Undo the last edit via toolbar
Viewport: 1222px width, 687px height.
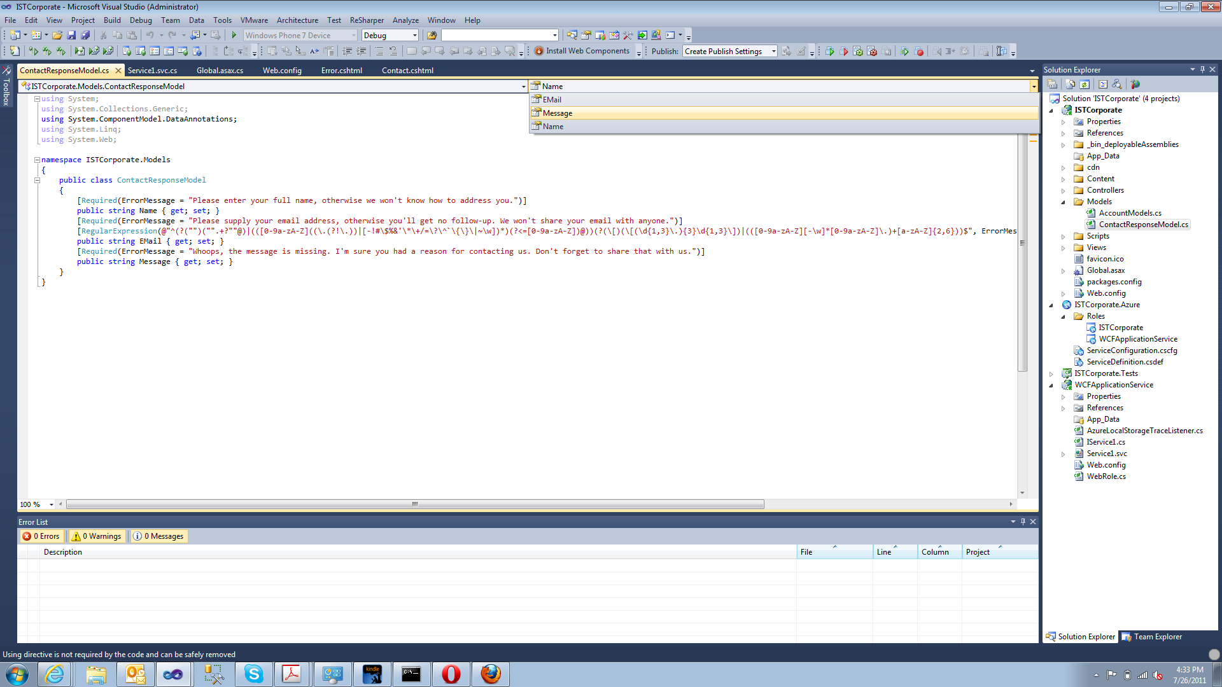151,35
